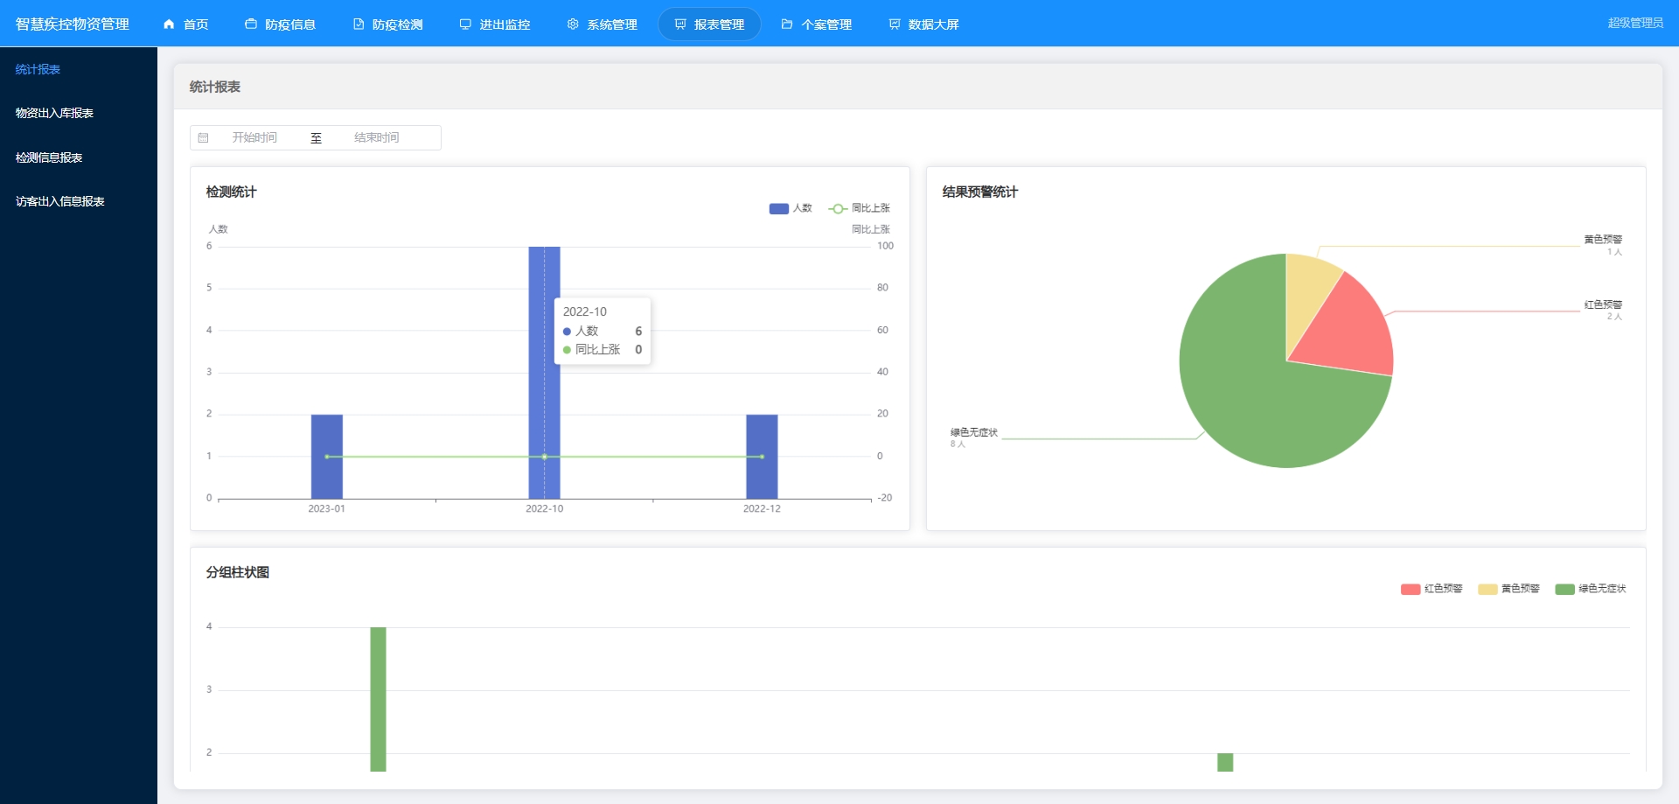The width and height of the screenshot is (1679, 804).
Task: Toggle 红色预警 legend in grouped bar chart
Action: [x=1432, y=589]
